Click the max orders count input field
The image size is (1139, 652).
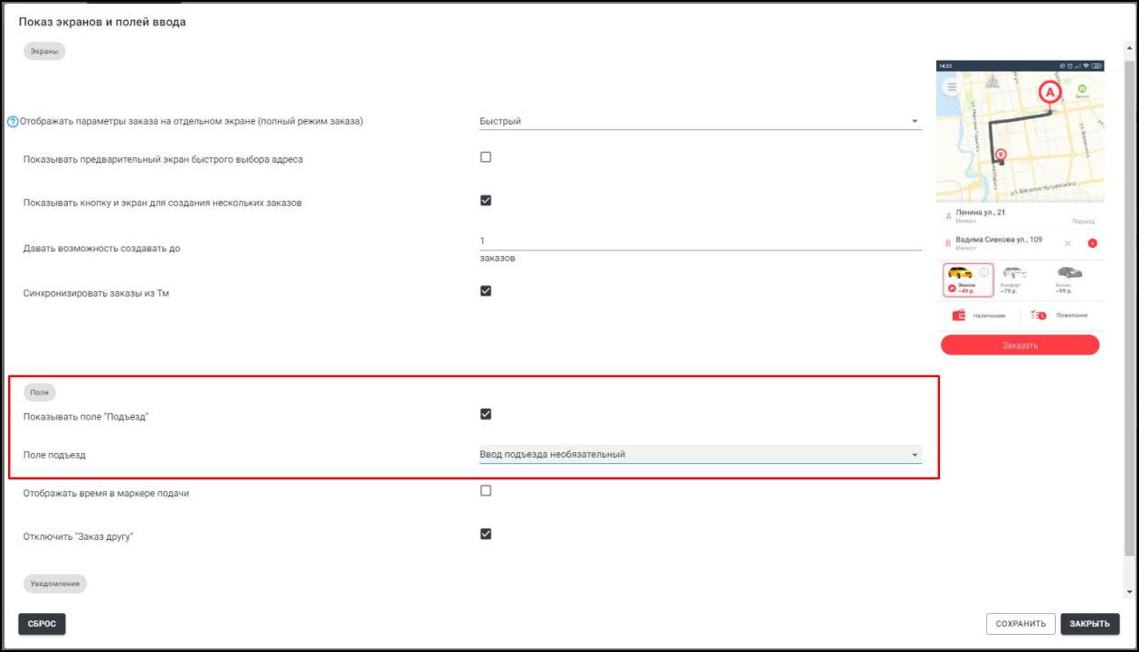[699, 241]
